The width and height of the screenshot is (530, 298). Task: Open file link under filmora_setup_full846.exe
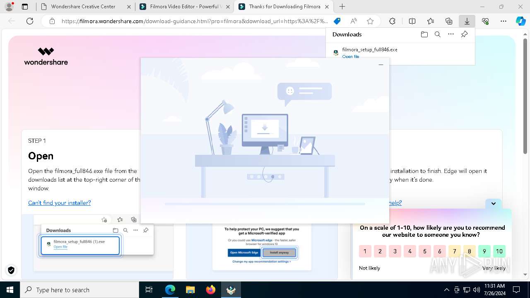351,56
